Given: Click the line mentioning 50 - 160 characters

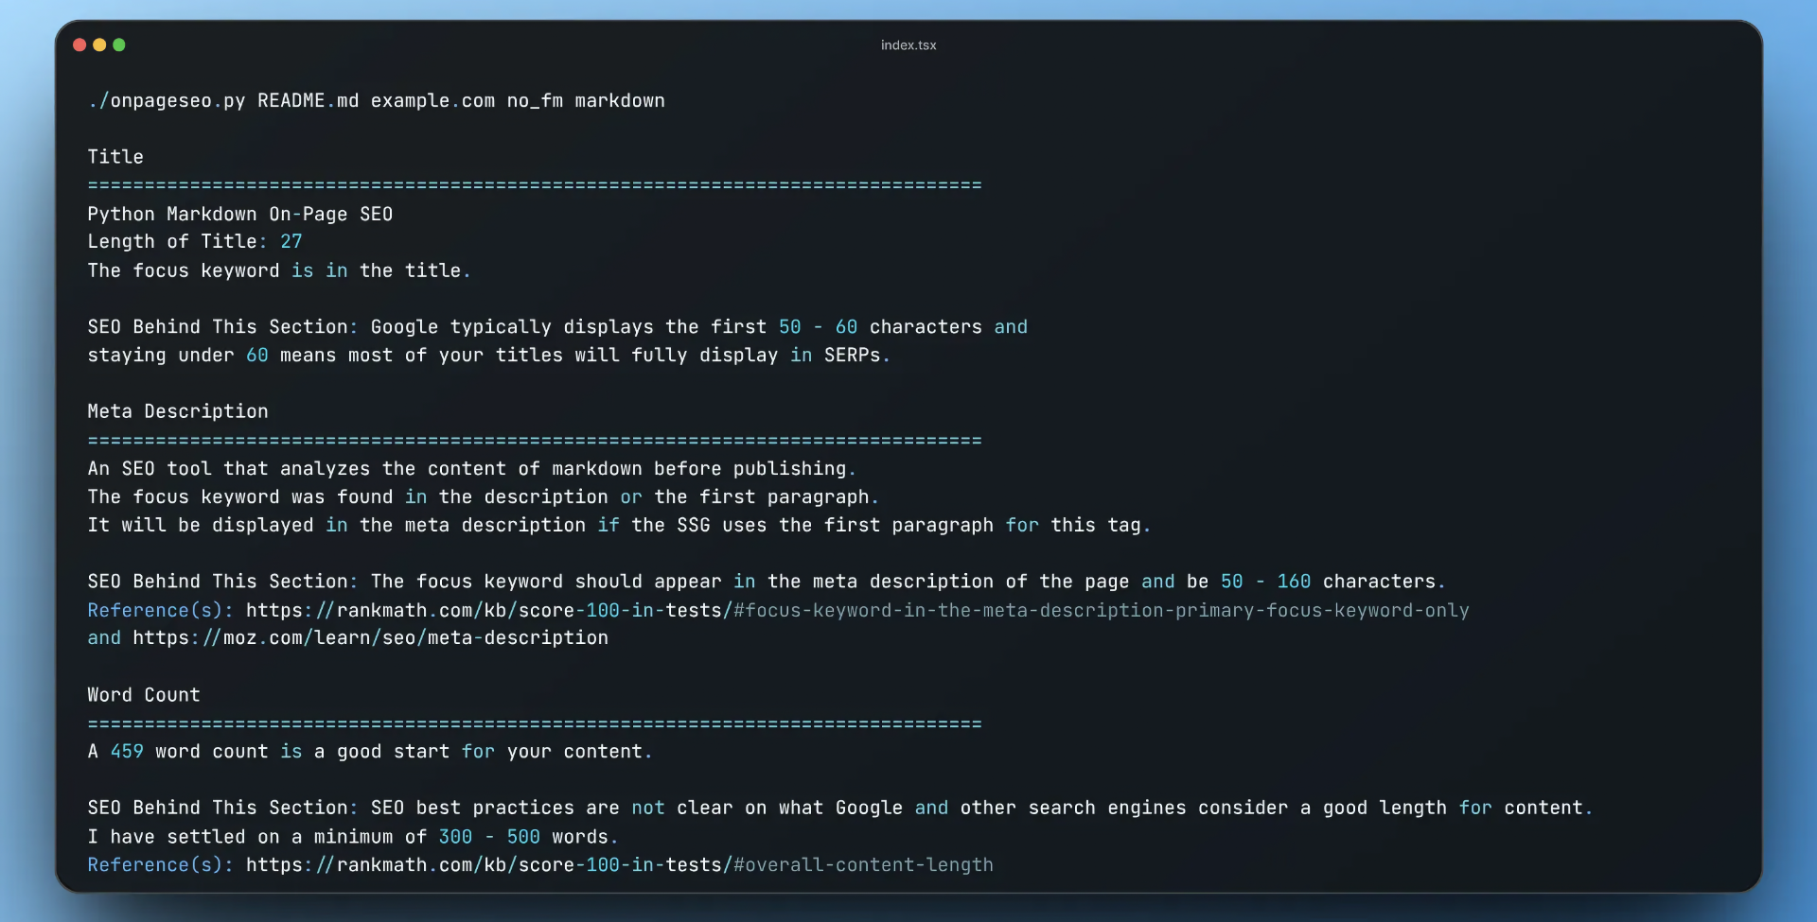Looking at the screenshot, I should coord(767,582).
